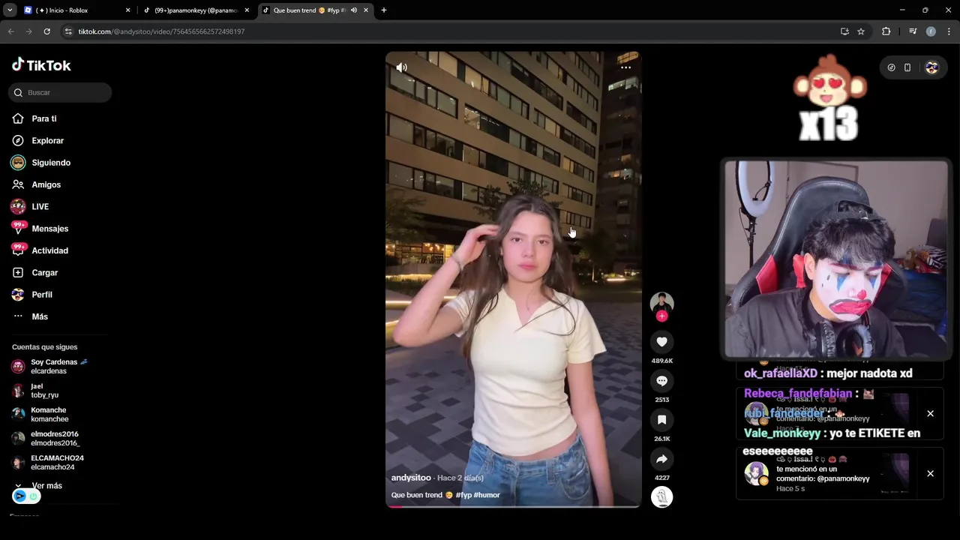Open the #humor hashtag in caption
Viewport: 960px width, 540px height.
(x=487, y=495)
